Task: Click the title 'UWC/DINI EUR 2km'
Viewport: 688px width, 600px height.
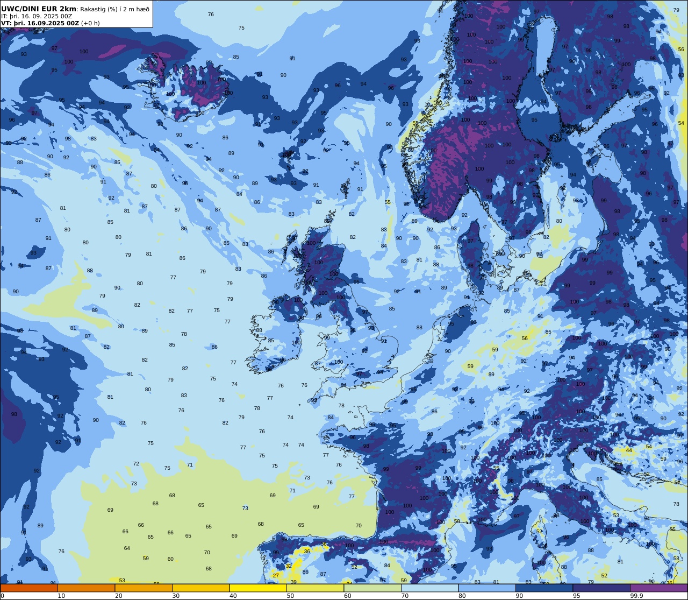Action: 39,9
